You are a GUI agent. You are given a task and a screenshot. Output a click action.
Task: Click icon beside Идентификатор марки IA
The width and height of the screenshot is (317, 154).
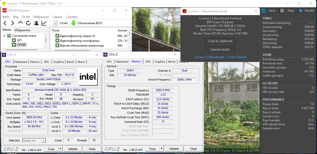[x=57, y=36]
